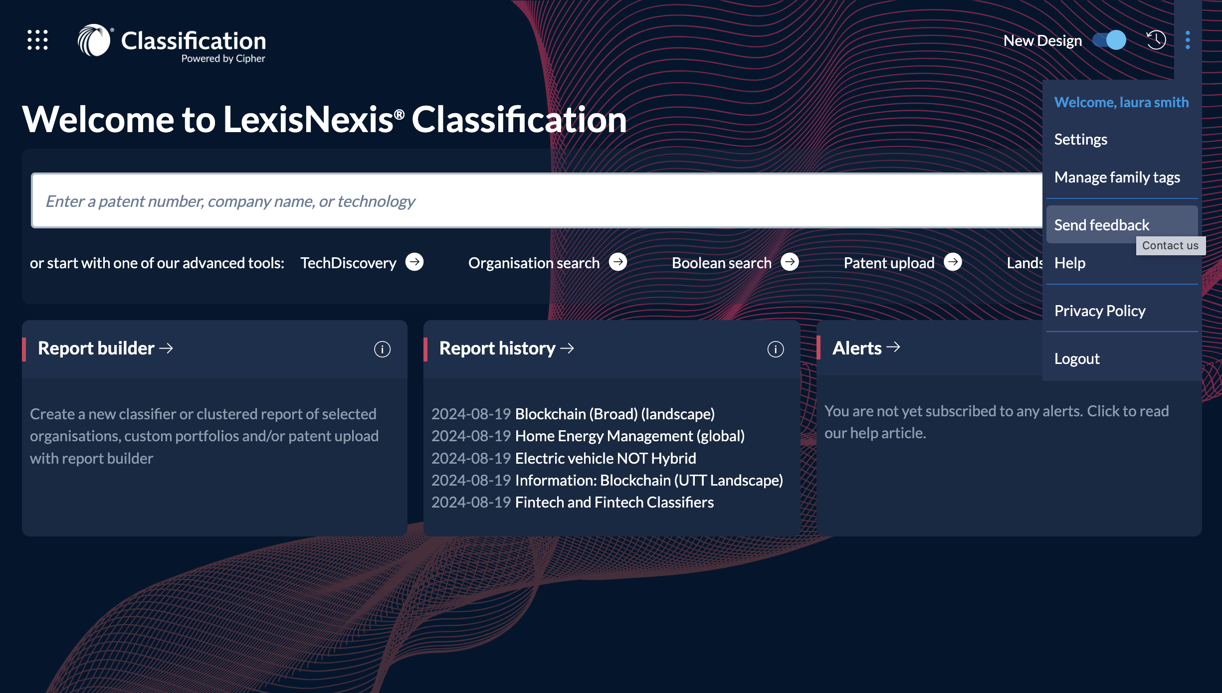Click the Welcome, laura smith heading
The image size is (1222, 693).
1121,102
